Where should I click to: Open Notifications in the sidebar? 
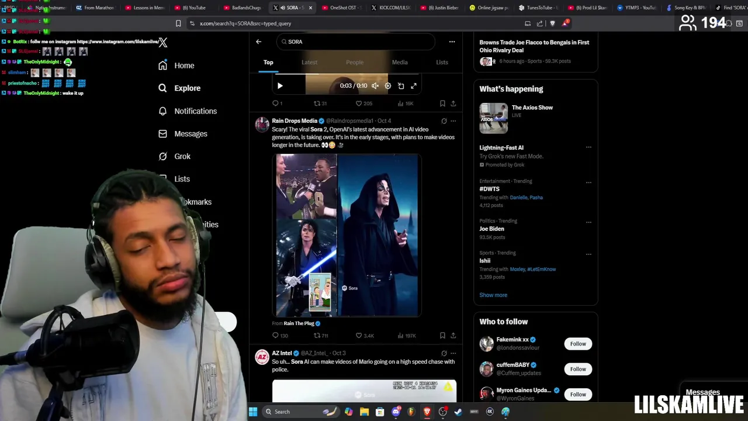click(x=188, y=111)
